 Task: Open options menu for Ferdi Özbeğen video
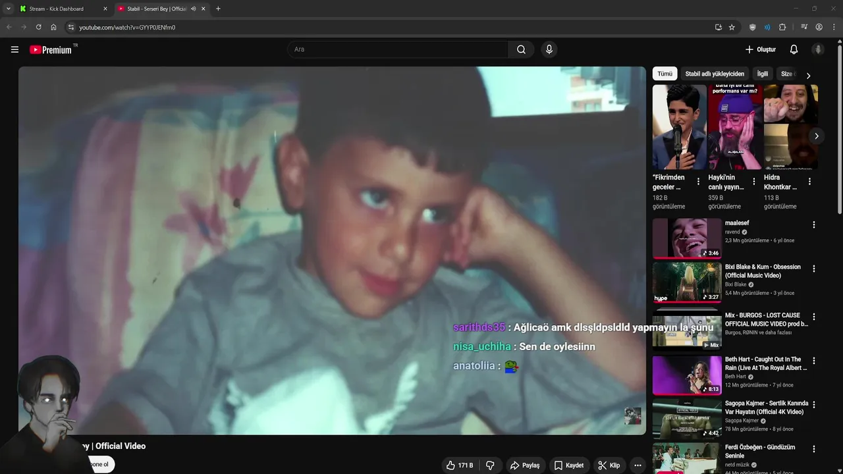click(x=813, y=449)
